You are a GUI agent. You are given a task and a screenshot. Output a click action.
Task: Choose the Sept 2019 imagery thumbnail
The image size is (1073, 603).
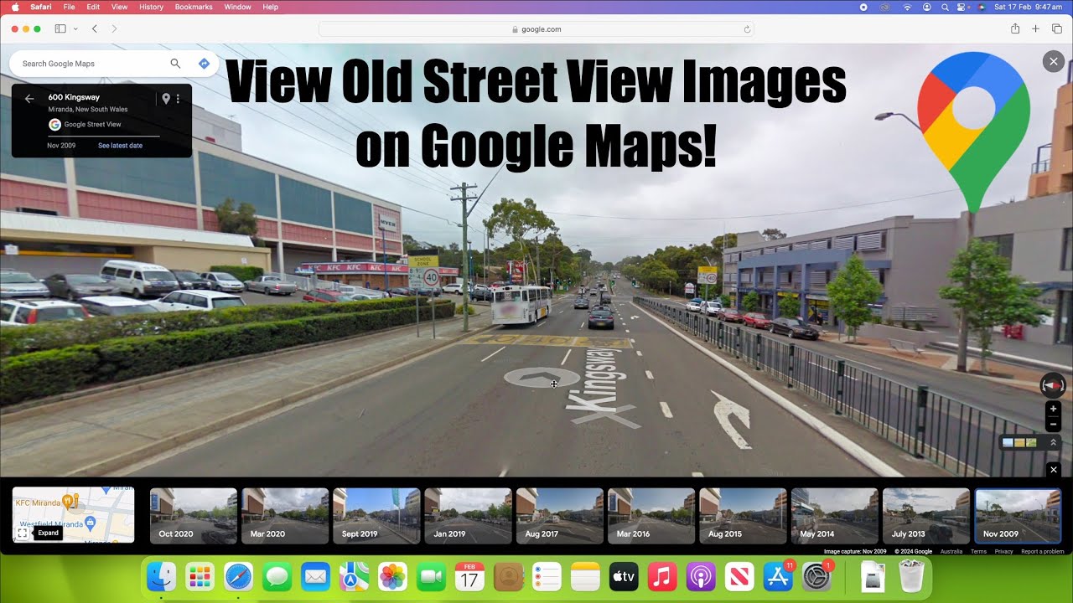pos(376,516)
